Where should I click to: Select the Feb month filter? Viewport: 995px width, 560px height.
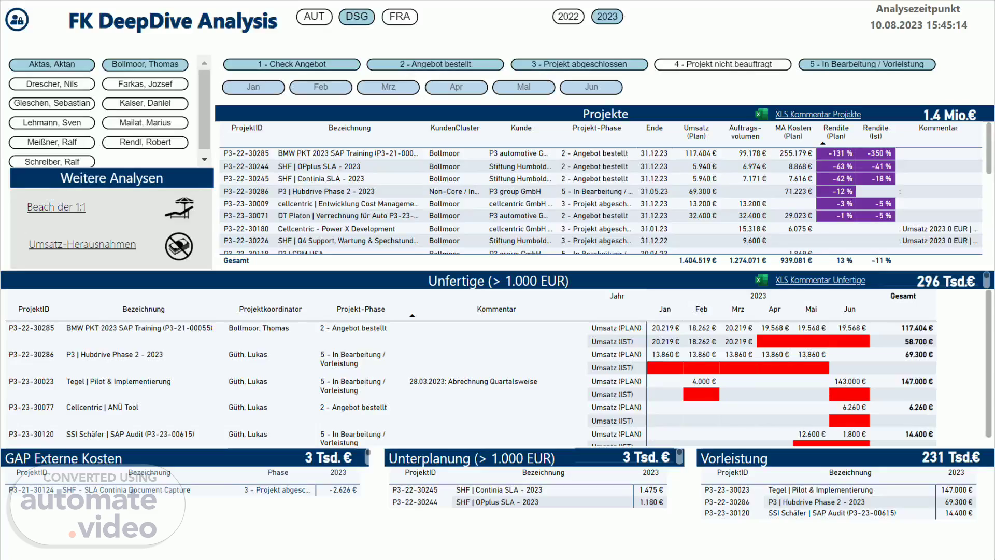pyautogui.click(x=321, y=87)
